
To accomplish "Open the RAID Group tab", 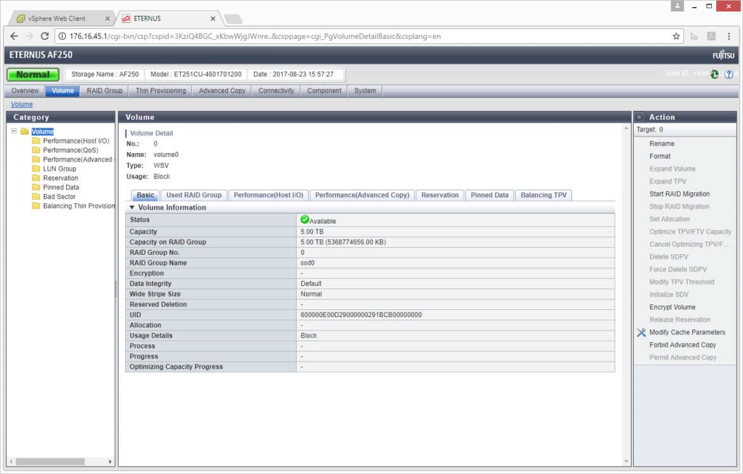I will (x=105, y=90).
